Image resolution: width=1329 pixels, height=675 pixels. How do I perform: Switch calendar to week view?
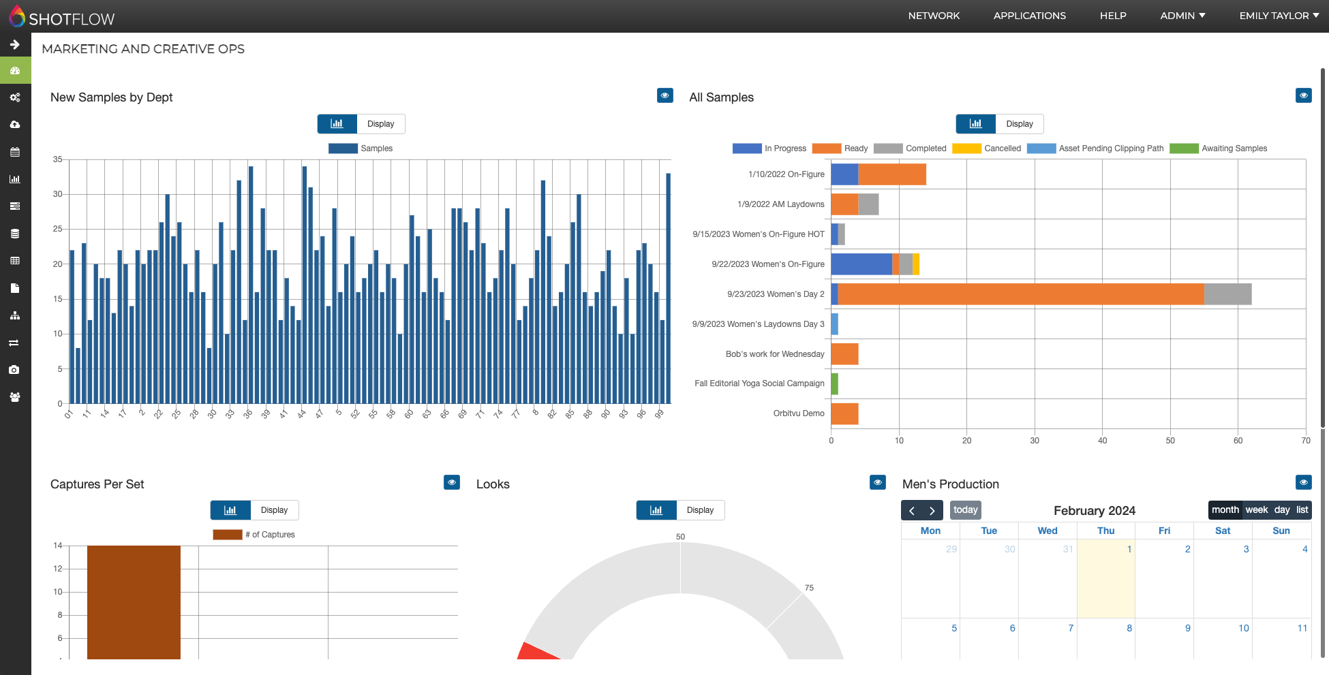click(x=1256, y=510)
